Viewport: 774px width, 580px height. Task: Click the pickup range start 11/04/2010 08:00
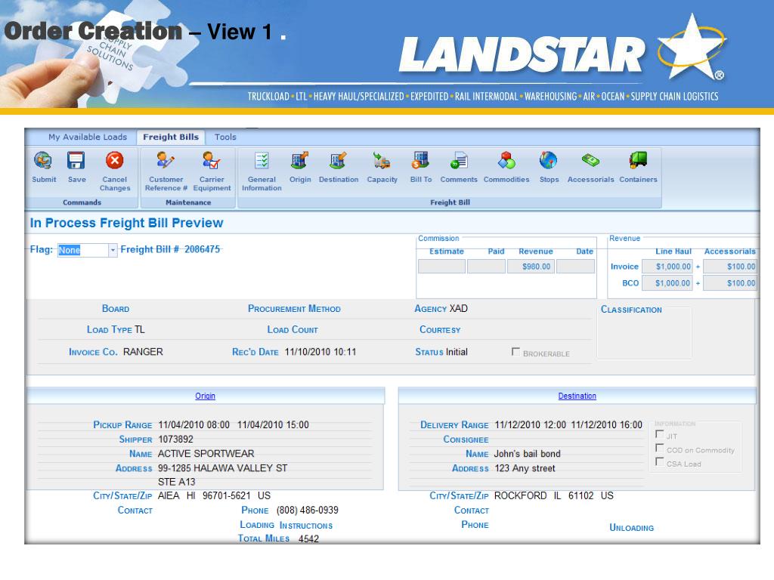tap(194, 425)
